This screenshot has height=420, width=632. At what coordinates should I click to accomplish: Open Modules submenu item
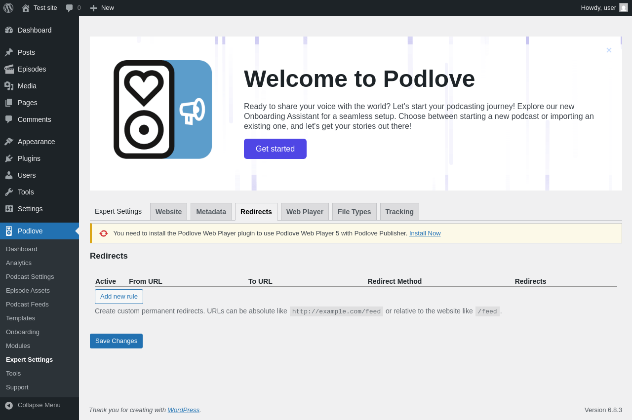(x=39, y=345)
